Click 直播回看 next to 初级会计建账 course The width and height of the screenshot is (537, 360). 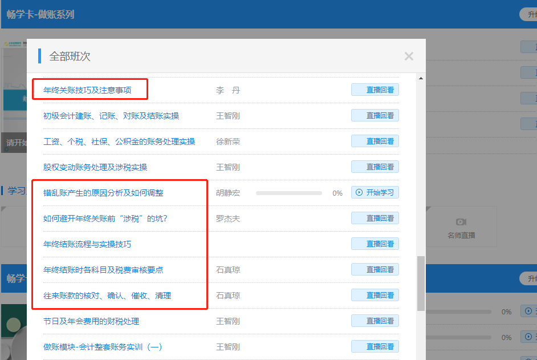pyautogui.click(x=375, y=115)
